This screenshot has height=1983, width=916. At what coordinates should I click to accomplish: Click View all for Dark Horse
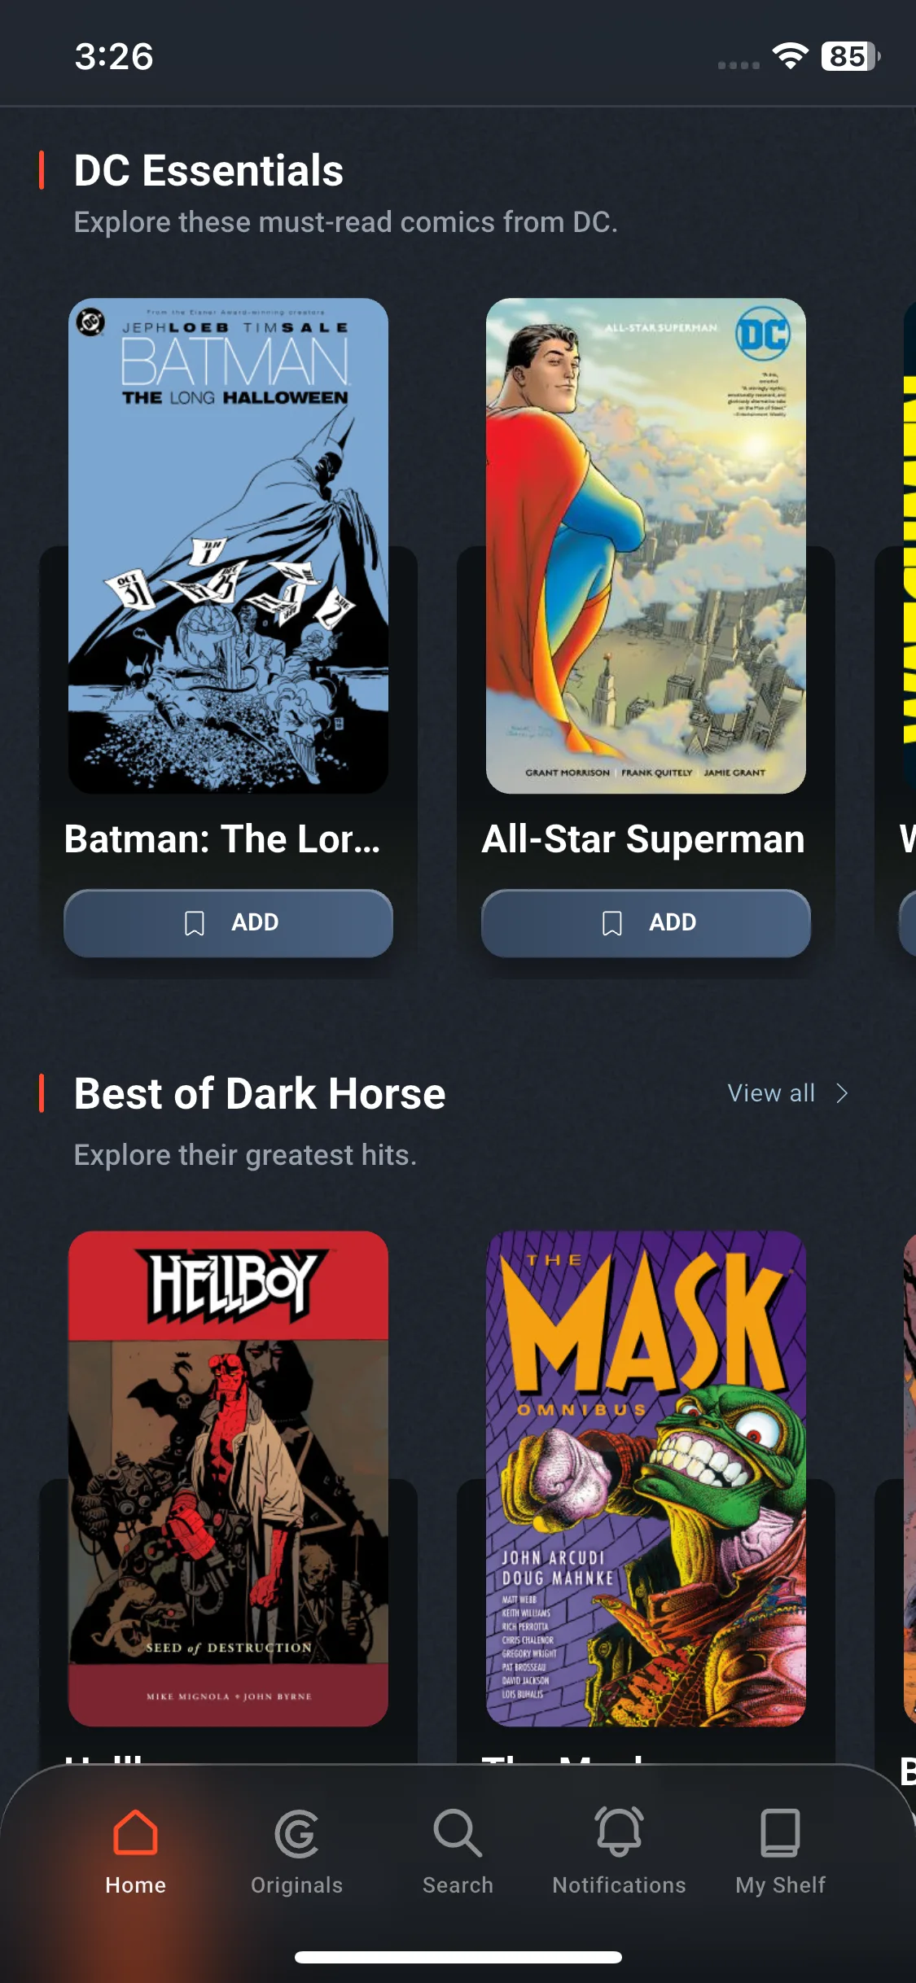pyautogui.click(x=771, y=1093)
